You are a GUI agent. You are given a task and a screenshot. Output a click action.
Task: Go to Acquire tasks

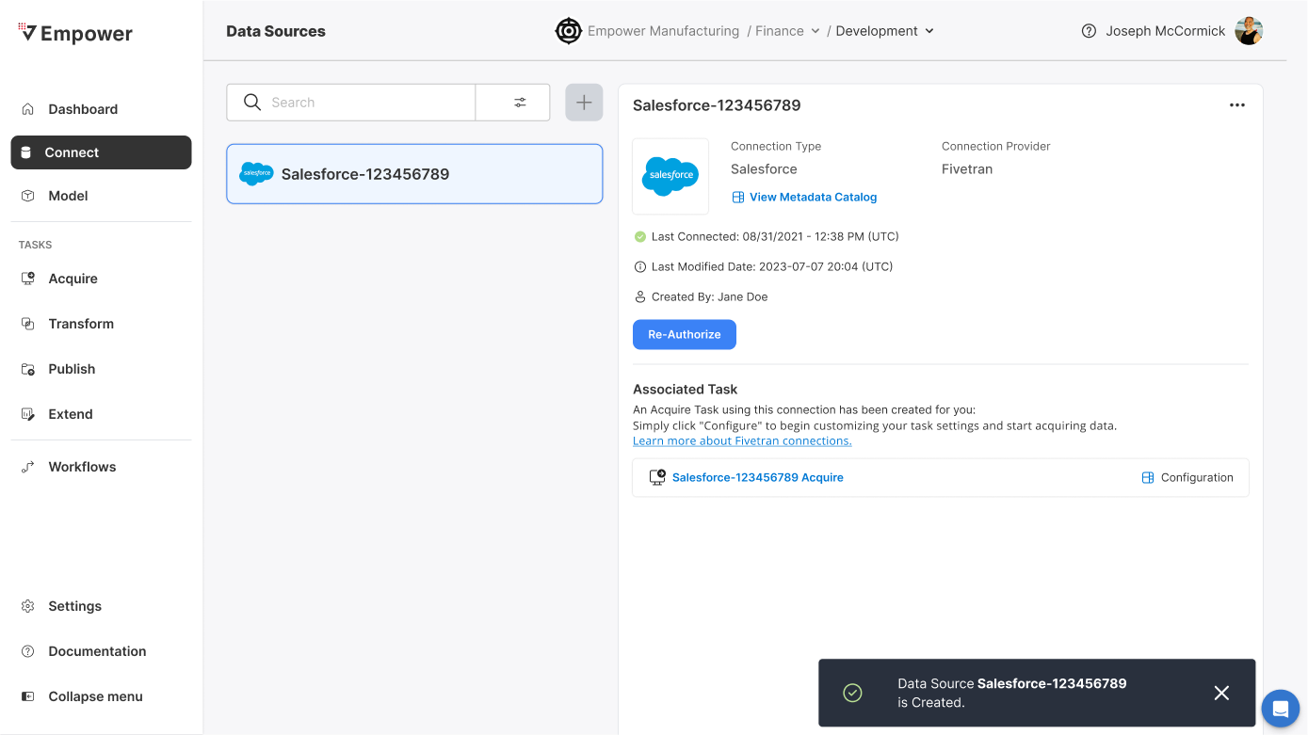pyautogui.click(x=73, y=279)
